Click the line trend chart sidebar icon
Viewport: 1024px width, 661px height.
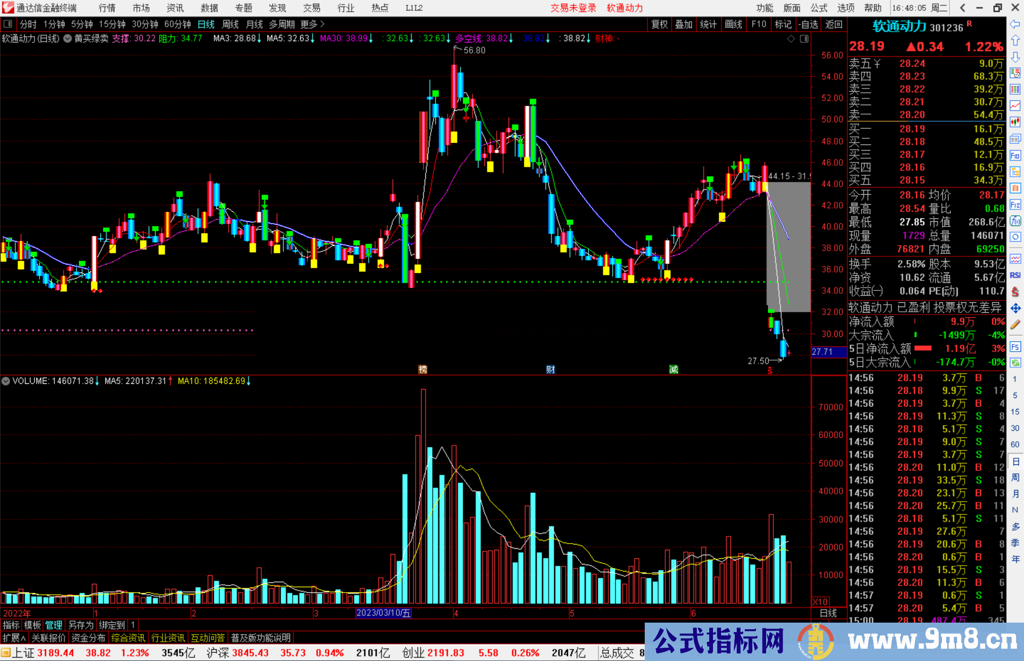pos(1015,106)
